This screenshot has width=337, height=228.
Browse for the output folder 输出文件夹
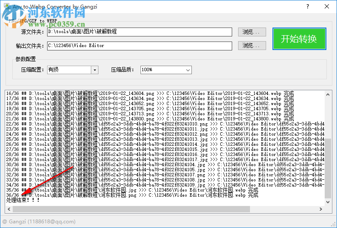[252, 45]
